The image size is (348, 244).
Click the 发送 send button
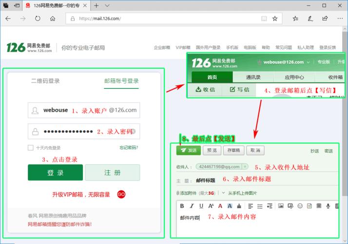pyautogui.click(x=189, y=150)
